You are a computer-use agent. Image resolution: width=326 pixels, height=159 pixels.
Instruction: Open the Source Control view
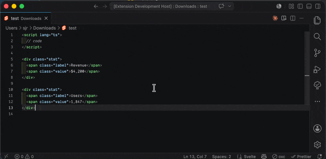coord(317,53)
